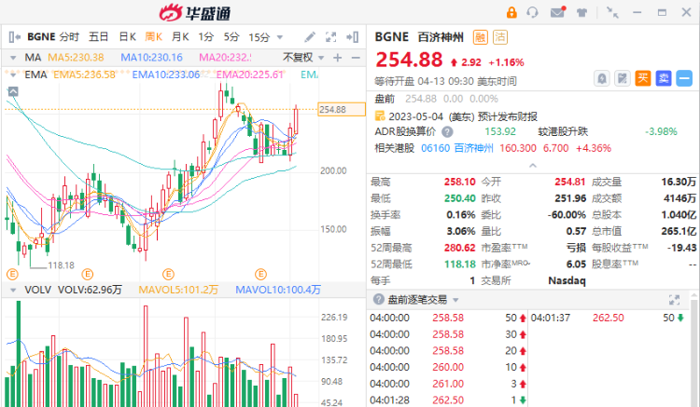The image size is (700, 407).
Task: Click the price alert bell icon
Action: pos(602,78)
